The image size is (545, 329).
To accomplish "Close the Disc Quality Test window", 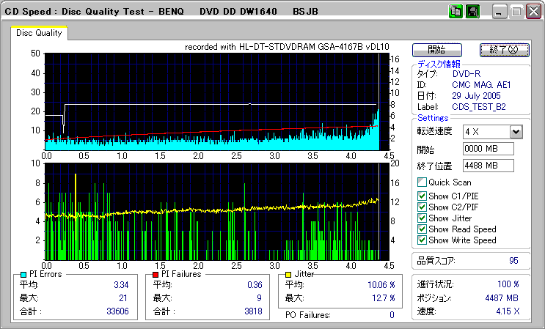I will [x=532, y=12].
